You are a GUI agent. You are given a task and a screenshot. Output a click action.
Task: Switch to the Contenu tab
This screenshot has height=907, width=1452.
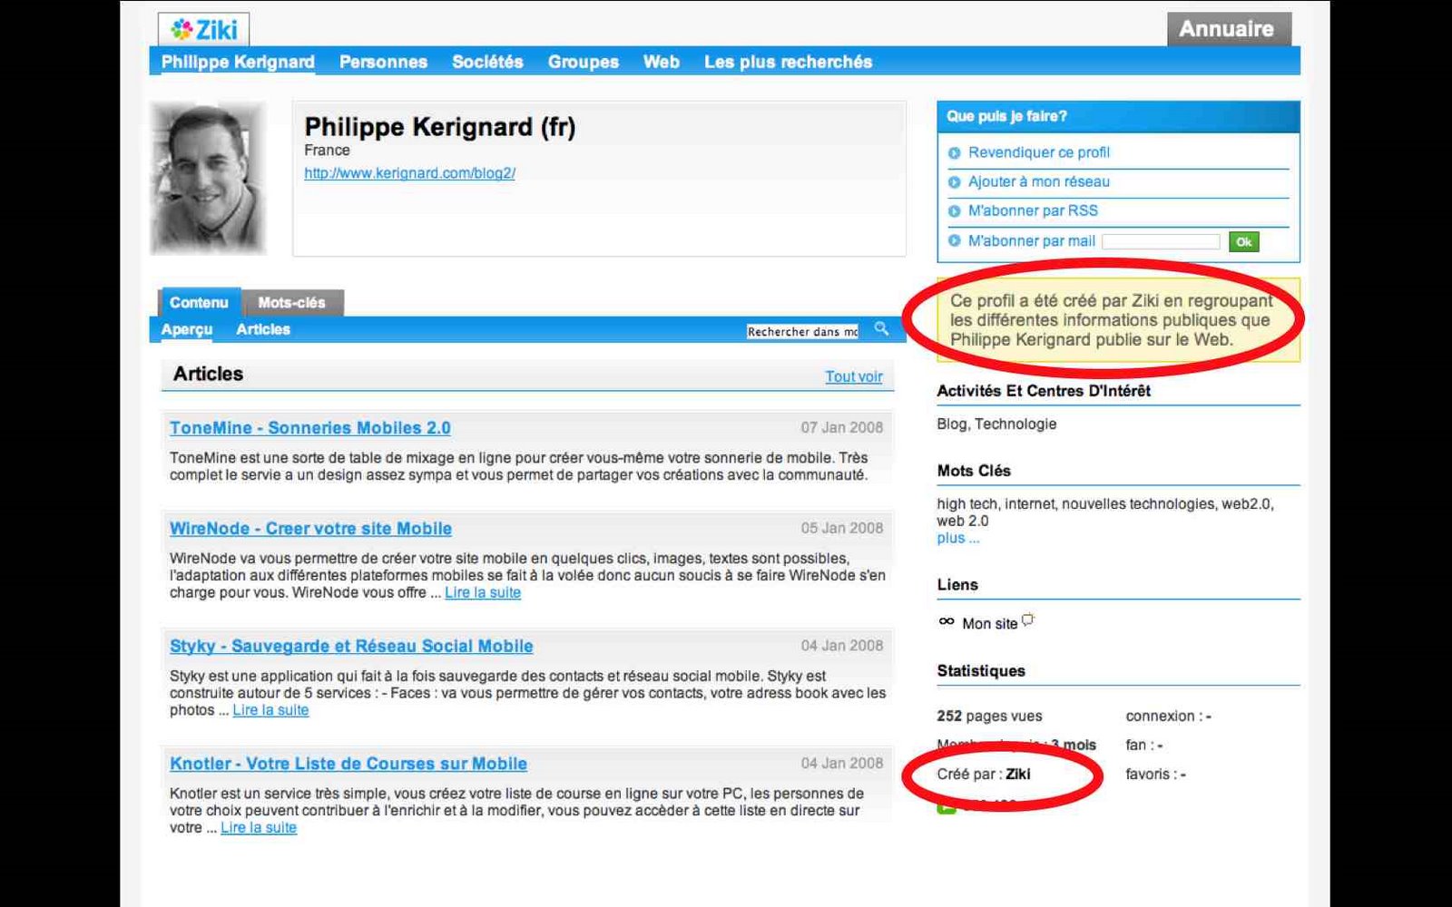click(199, 302)
